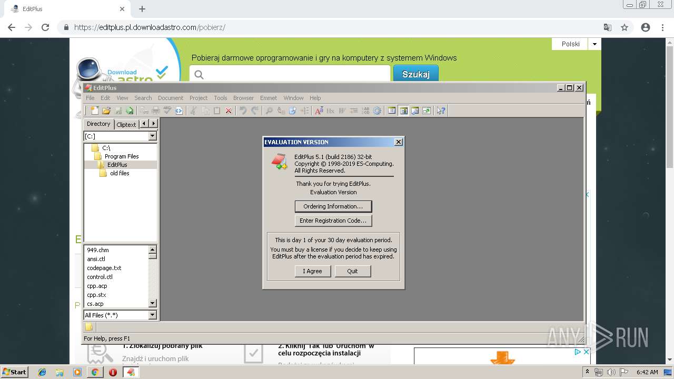Show hidden system tray icons arrow
Image resolution: width=674 pixels, height=379 pixels.
pyautogui.click(x=587, y=372)
